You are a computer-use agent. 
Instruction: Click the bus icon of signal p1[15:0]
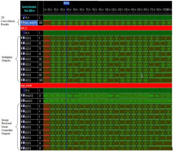point(24,112)
